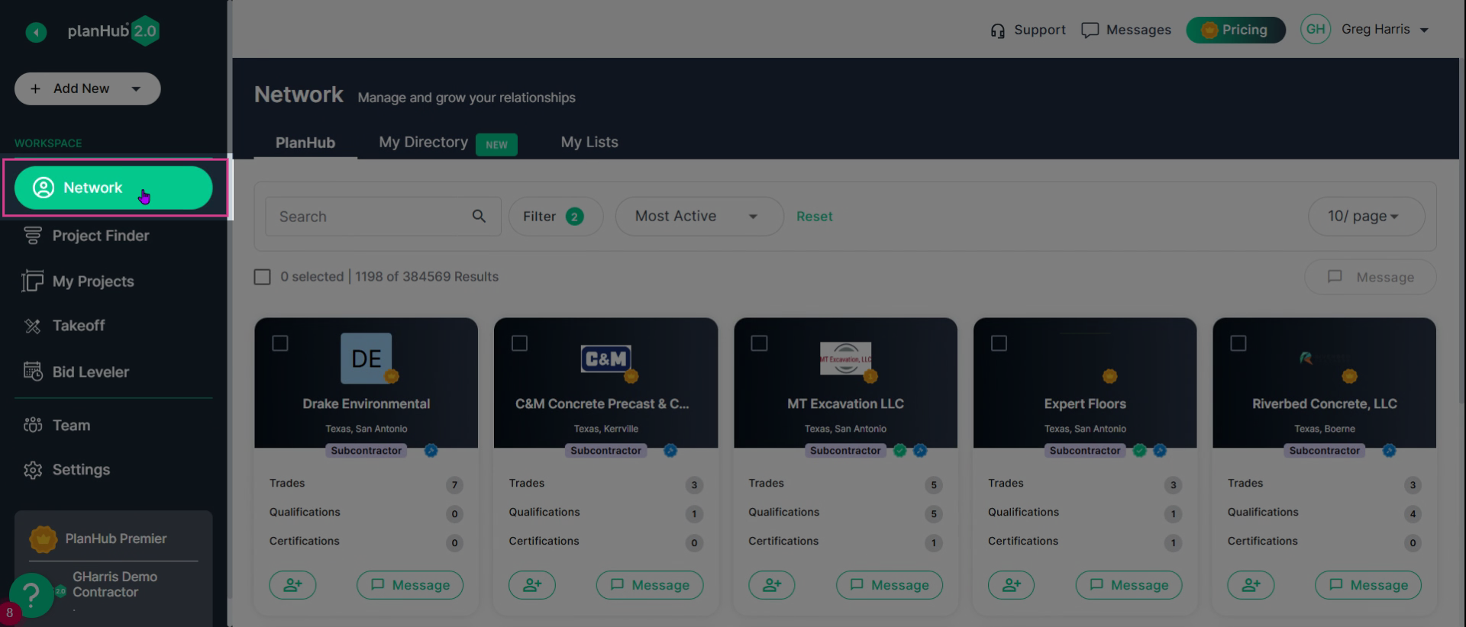Add MT Excavation LLC to network
The width and height of the screenshot is (1466, 627).
[772, 585]
